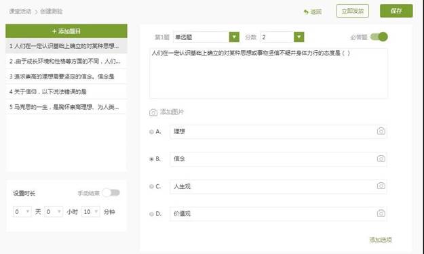Click the add option link
Image resolution: width=424 pixels, height=254 pixels.
click(381, 240)
